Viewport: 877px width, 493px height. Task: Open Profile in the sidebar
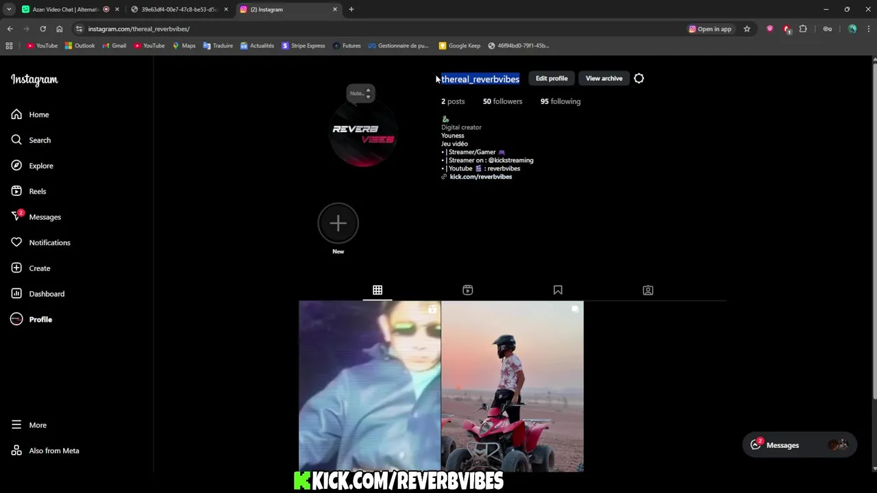32,319
